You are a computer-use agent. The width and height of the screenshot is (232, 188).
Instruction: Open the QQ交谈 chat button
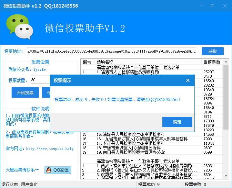pos(58,170)
